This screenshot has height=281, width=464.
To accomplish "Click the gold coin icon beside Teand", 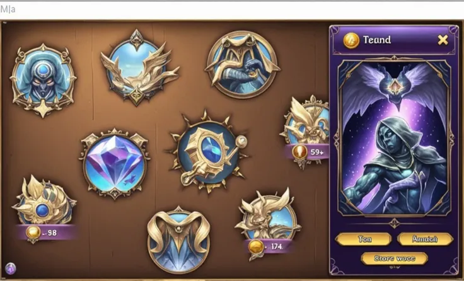I will pyautogui.click(x=351, y=40).
